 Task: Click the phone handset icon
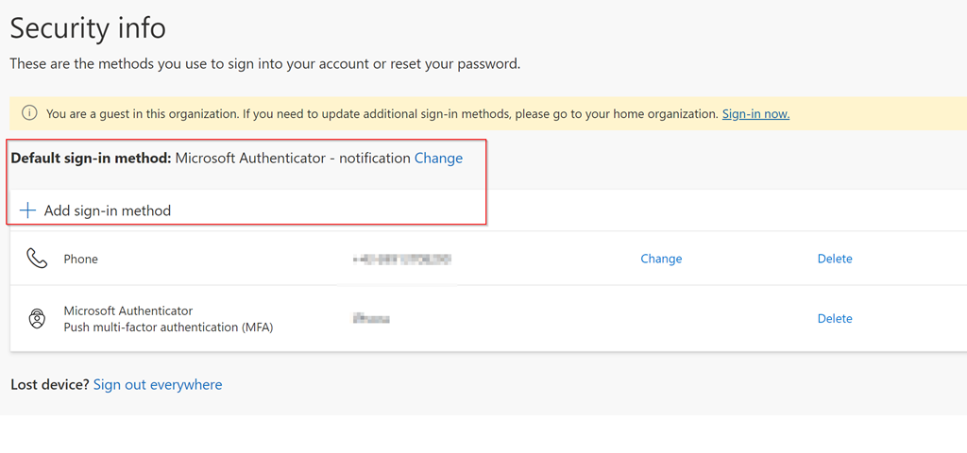(x=37, y=259)
